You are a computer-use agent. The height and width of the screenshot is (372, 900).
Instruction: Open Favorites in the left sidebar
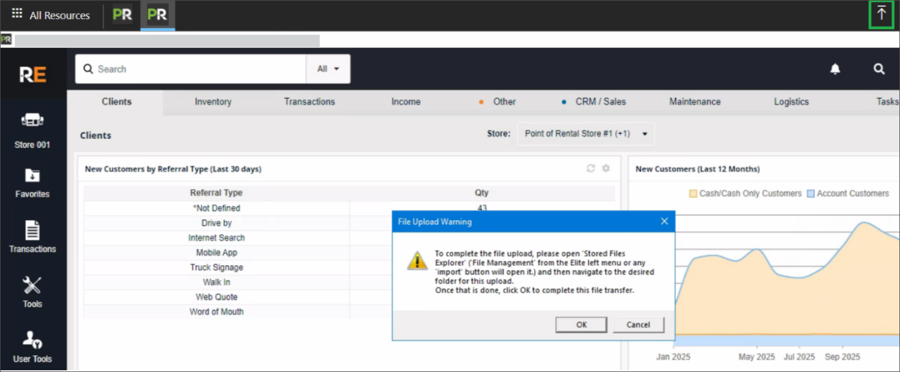pyautogui.click(x=33, y=183)
